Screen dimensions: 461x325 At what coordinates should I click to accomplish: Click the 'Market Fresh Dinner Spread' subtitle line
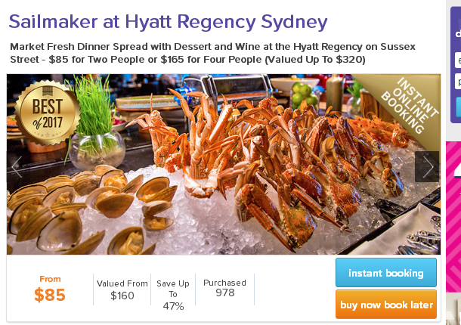coord(212,47)
